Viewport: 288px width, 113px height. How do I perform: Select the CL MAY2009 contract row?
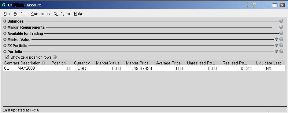pos(144,68)
